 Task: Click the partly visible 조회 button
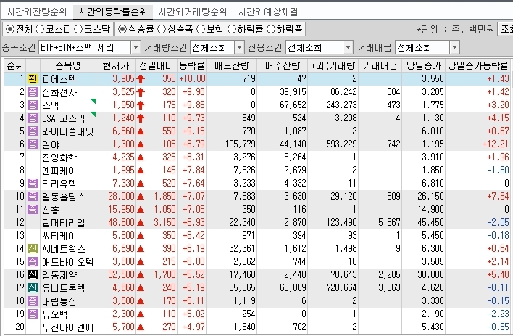505,29
